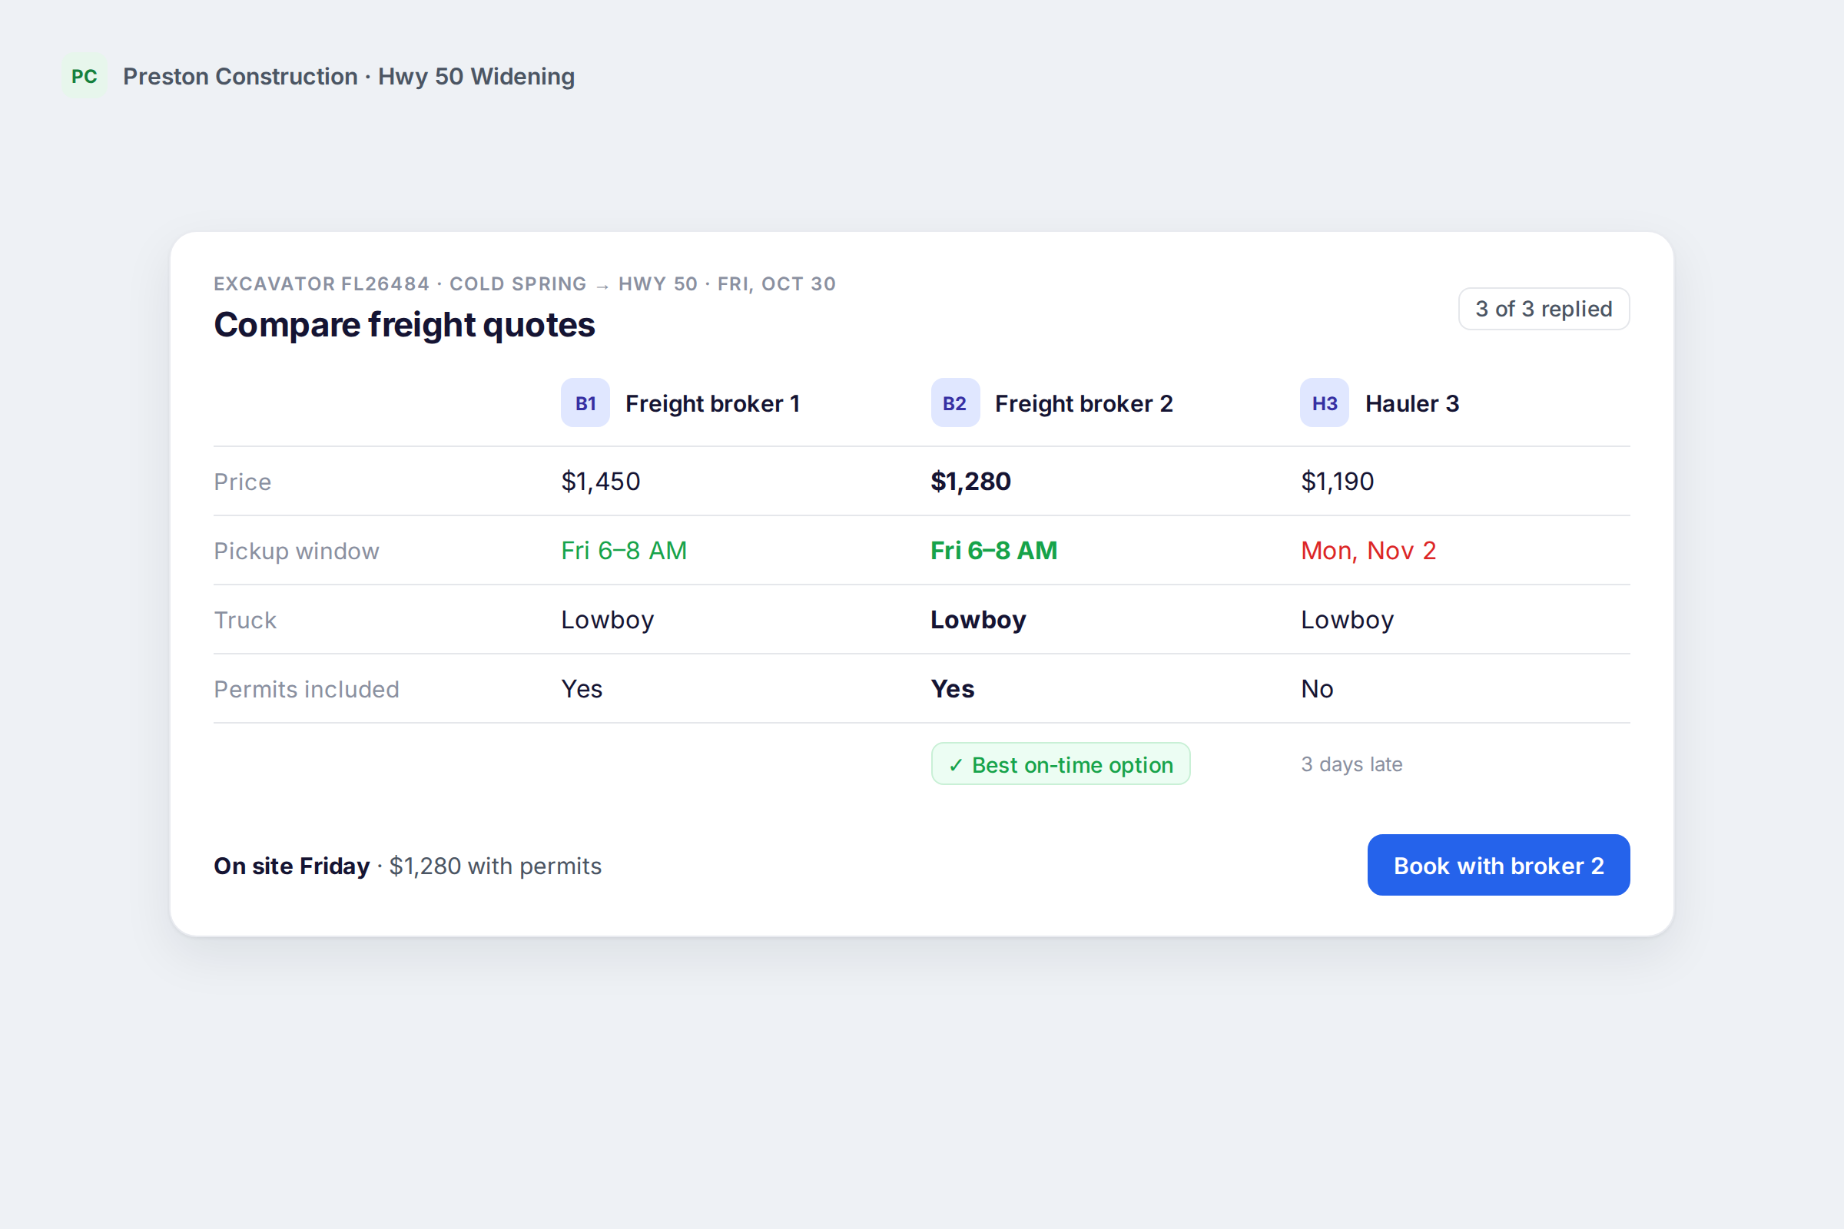Click the B1 badge for Freight broker 1
This screenshot has width=1844, height=1229.
[x=585, y=402]
